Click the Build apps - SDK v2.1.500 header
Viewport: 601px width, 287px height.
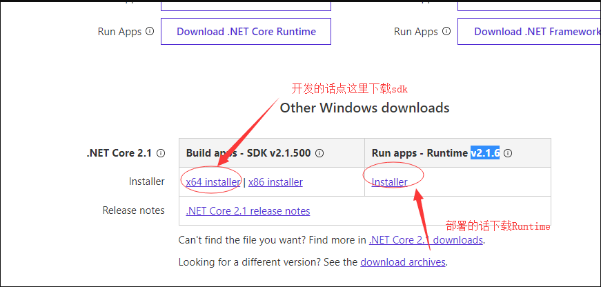248,153
